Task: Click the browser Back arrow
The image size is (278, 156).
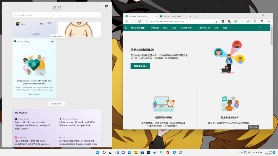Action: [x=127, y=21]
